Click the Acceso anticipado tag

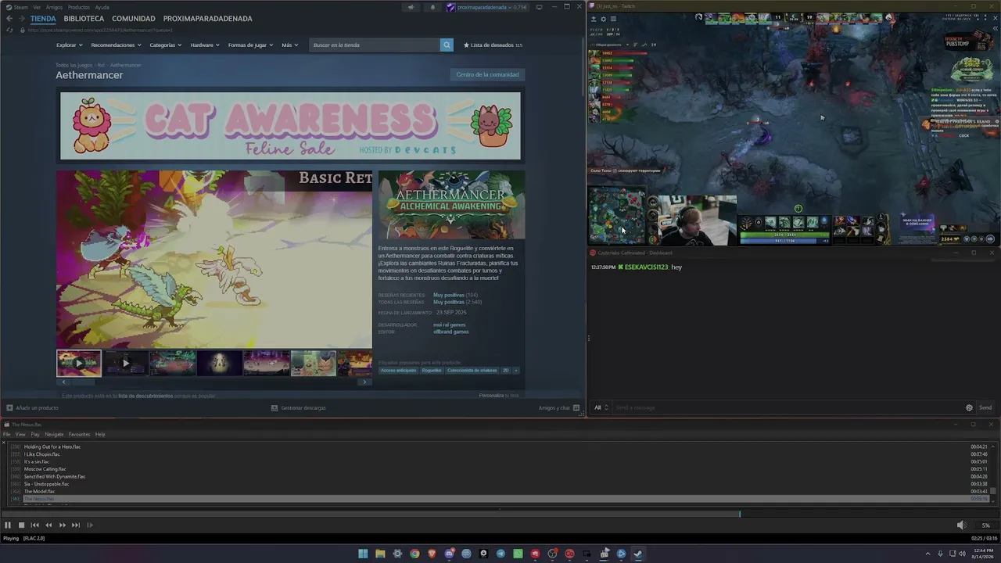pyautogui.click(x=398, y=370)
